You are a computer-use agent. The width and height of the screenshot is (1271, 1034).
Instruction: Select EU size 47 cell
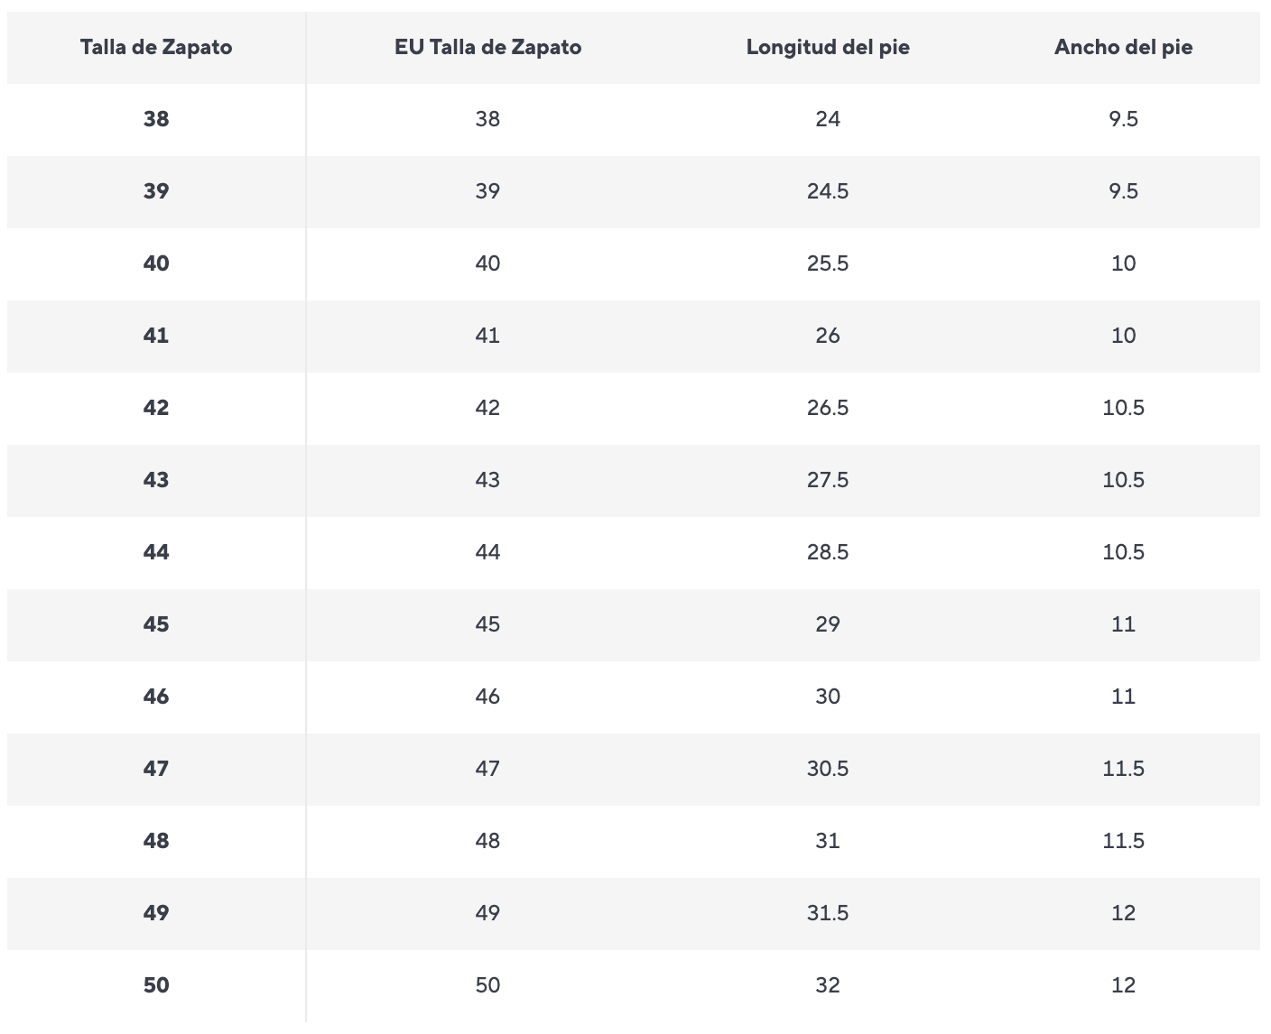(x=487, y=769)
